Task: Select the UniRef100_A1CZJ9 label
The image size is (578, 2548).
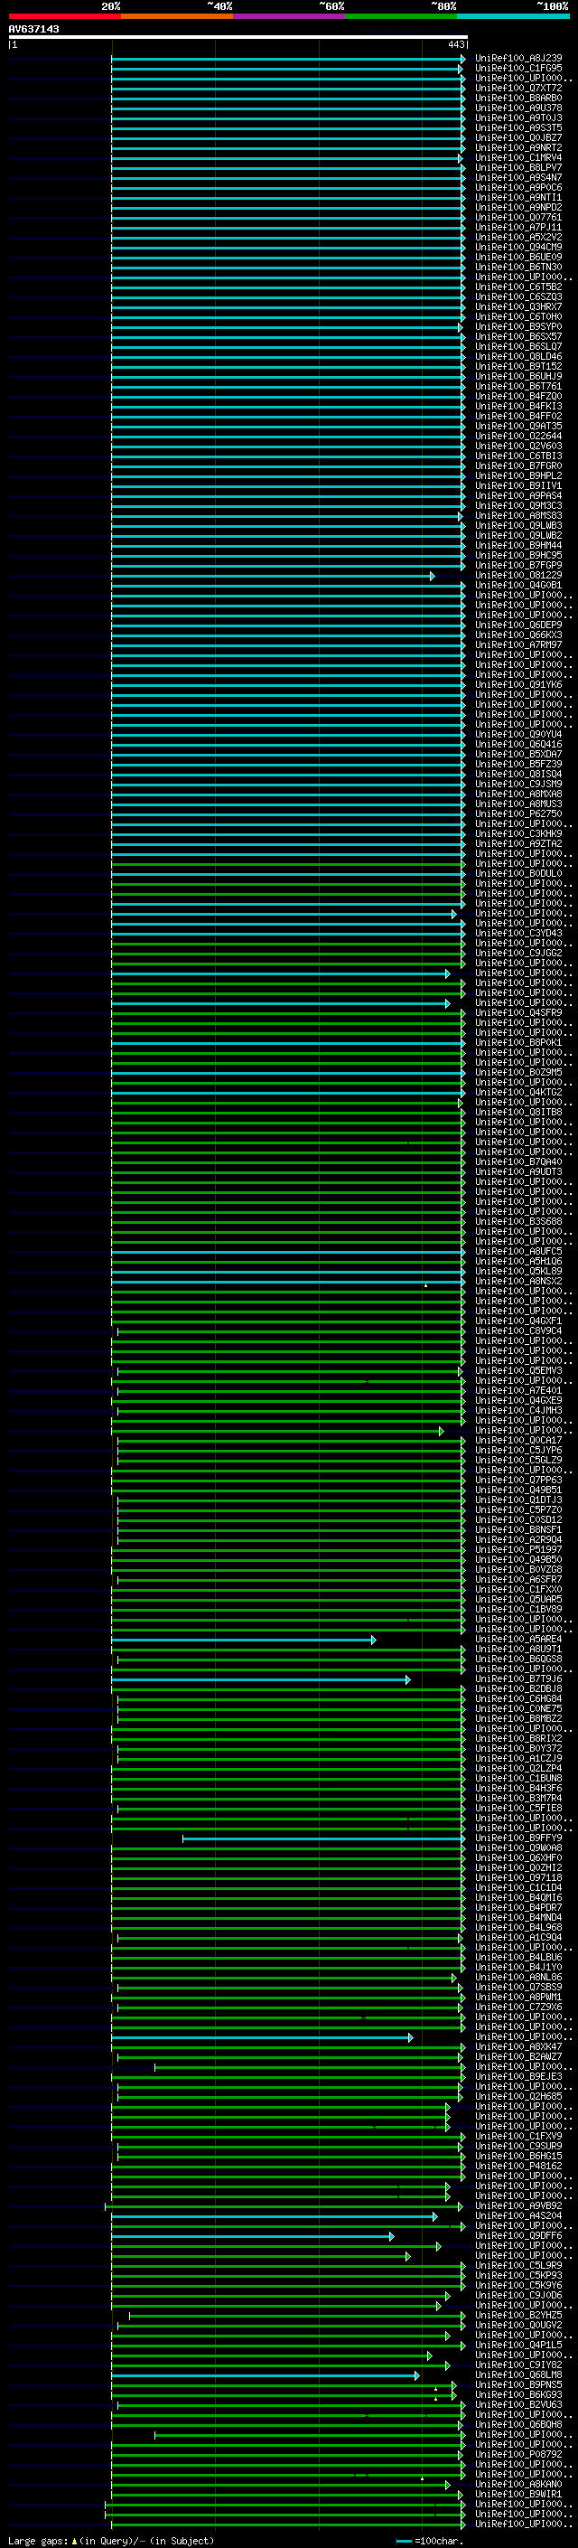Action: tap(518, 1759)
